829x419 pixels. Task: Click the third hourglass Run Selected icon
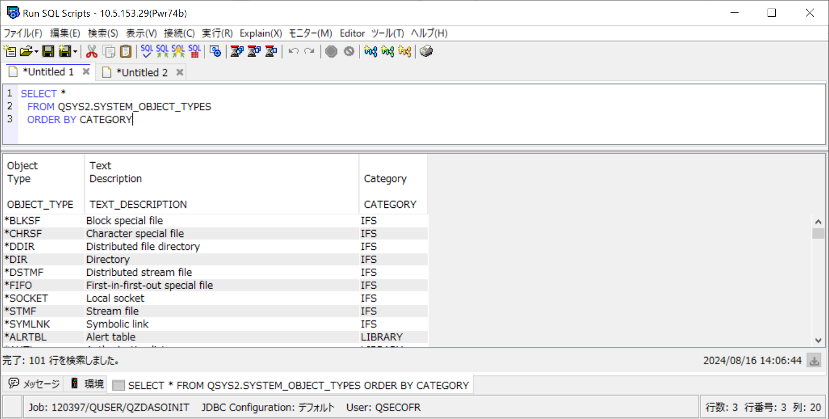tap(271, 51)
